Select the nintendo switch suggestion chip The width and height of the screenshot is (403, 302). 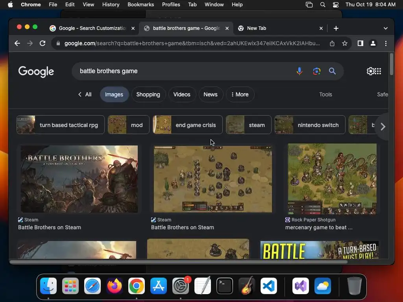tap(310, 125)
